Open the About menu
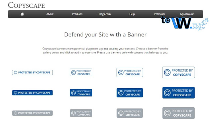 (x=50, y=14)
